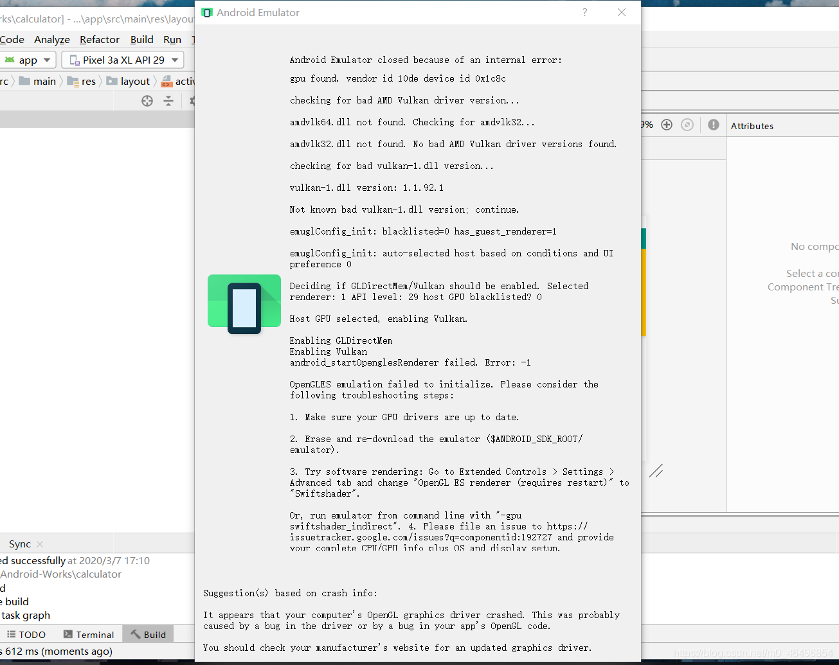Click the 'Make sure your GPU drivers are up to date' step
839x665 pixels.
tap(404, 417)
